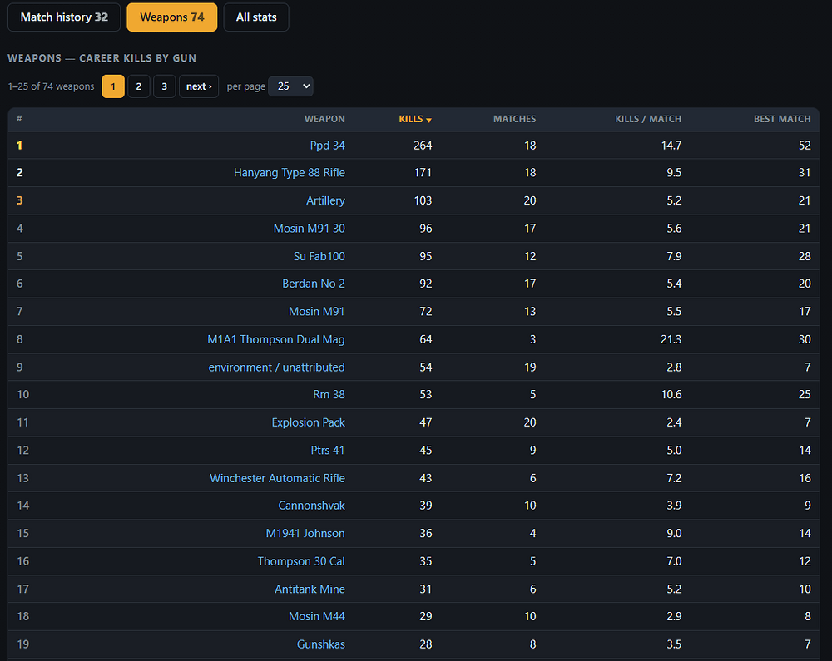Select the Weapons 74 tab

coord(172,17)
